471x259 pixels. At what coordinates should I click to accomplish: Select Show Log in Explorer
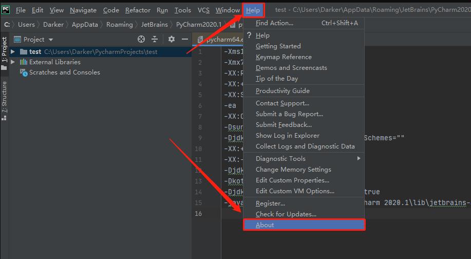[x=304, y=136]
